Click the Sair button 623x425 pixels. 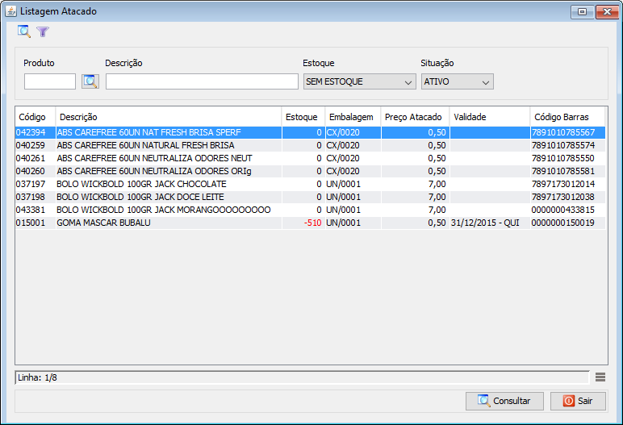coord(578,401)
